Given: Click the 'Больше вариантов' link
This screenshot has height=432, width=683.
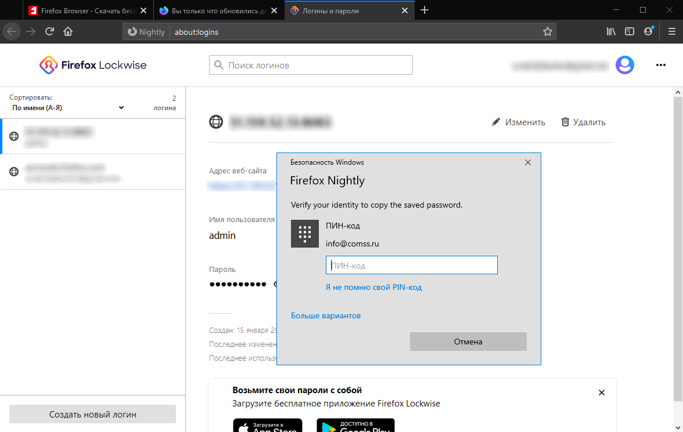Looking at the screenshot, I should (326, 315).
